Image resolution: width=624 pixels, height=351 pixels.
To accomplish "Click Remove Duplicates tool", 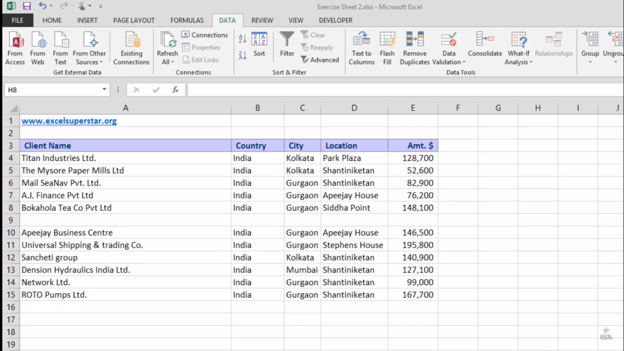I will tap(415, 48).
